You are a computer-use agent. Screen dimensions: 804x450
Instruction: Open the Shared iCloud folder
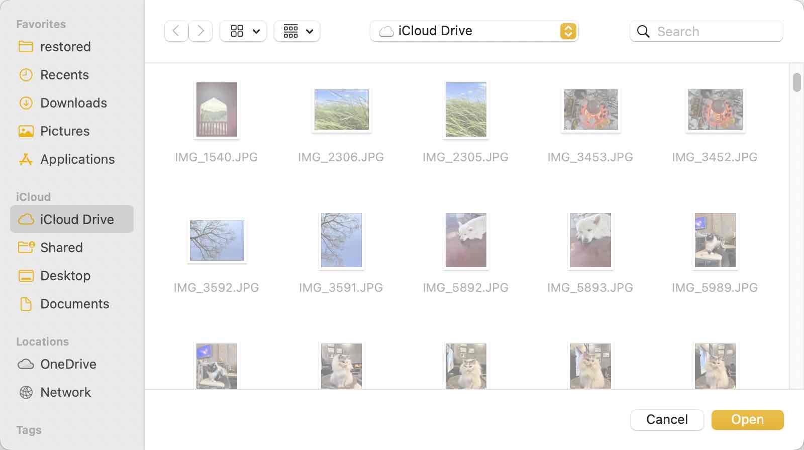coord(61,248)
